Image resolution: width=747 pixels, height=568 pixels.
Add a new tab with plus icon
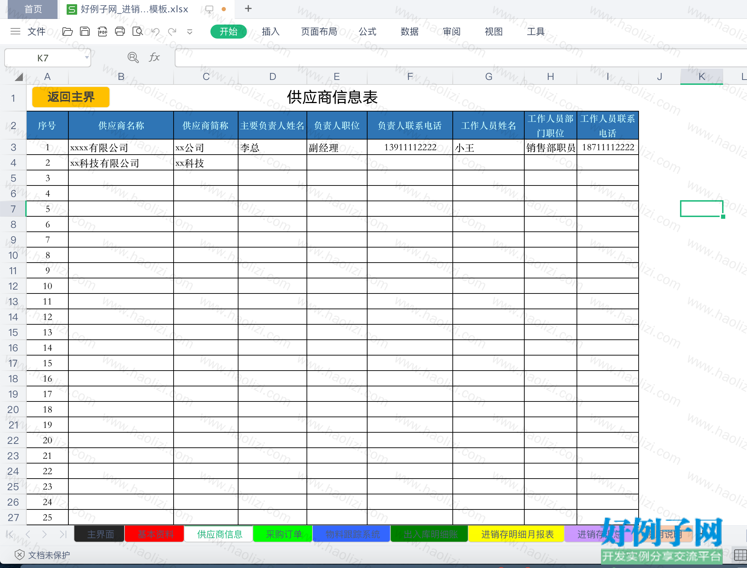pos(248,9)
